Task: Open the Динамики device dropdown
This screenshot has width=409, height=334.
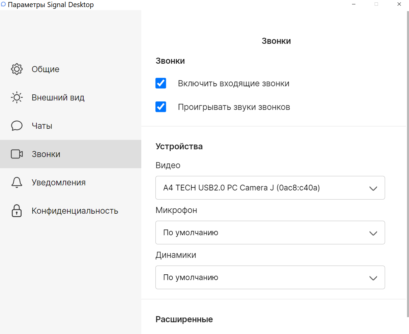Action: (x=270, y=277)
